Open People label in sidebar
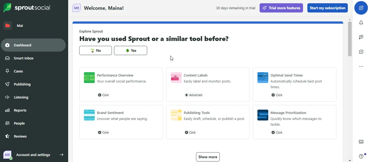The width and height of the screenshot is (369, 162). (19, 123)
